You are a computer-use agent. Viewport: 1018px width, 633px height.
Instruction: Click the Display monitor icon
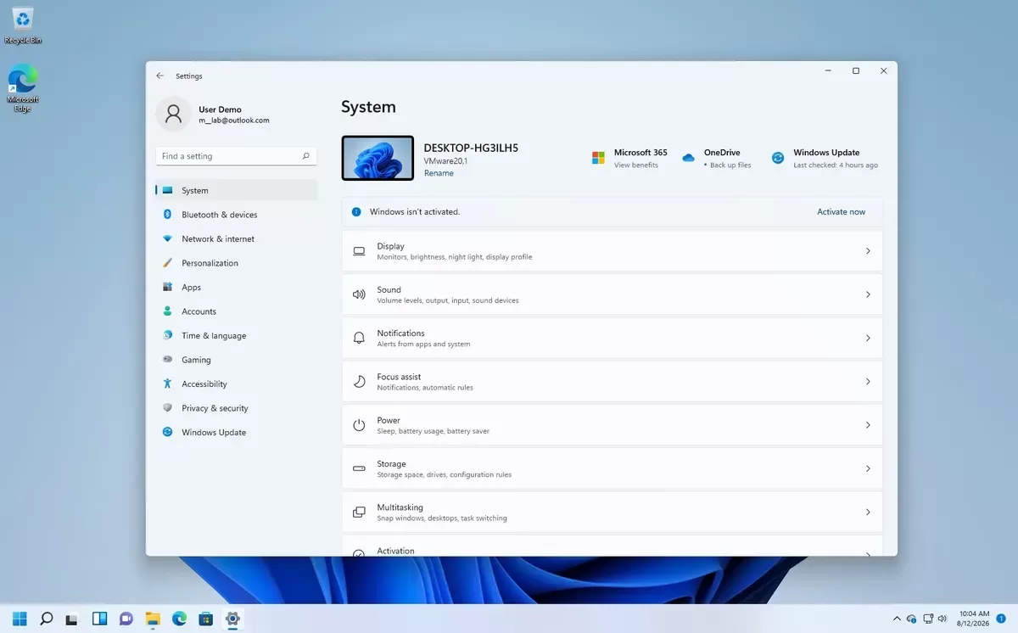click(359, 251)
